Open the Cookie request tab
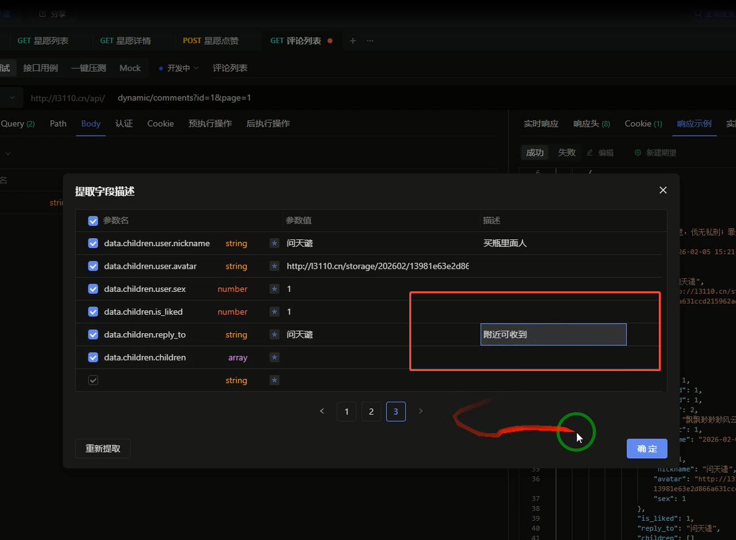Image resolution: width=736 pixels, height=540 pixels. [x=160, y=124]
